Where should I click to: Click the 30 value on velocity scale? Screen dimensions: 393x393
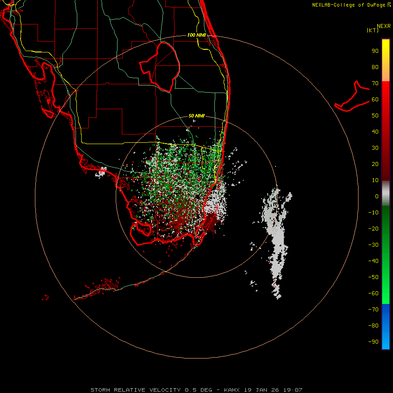[375, 148]
